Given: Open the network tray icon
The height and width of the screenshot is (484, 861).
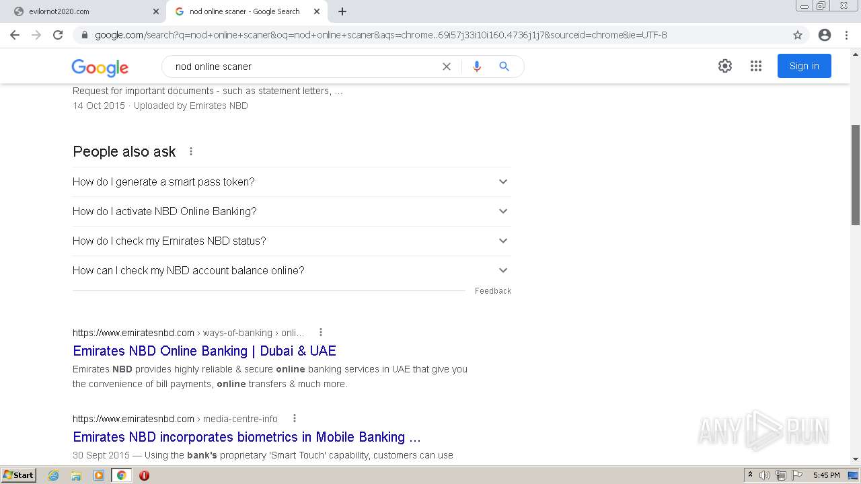Looking at the screenshot, I should (781, 475).
